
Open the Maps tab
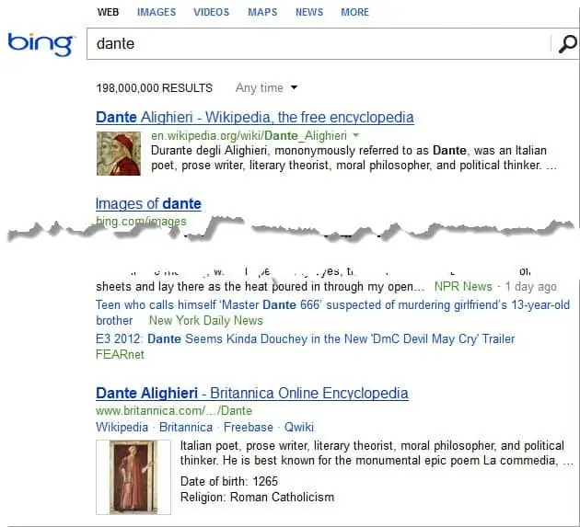[262, 12]
